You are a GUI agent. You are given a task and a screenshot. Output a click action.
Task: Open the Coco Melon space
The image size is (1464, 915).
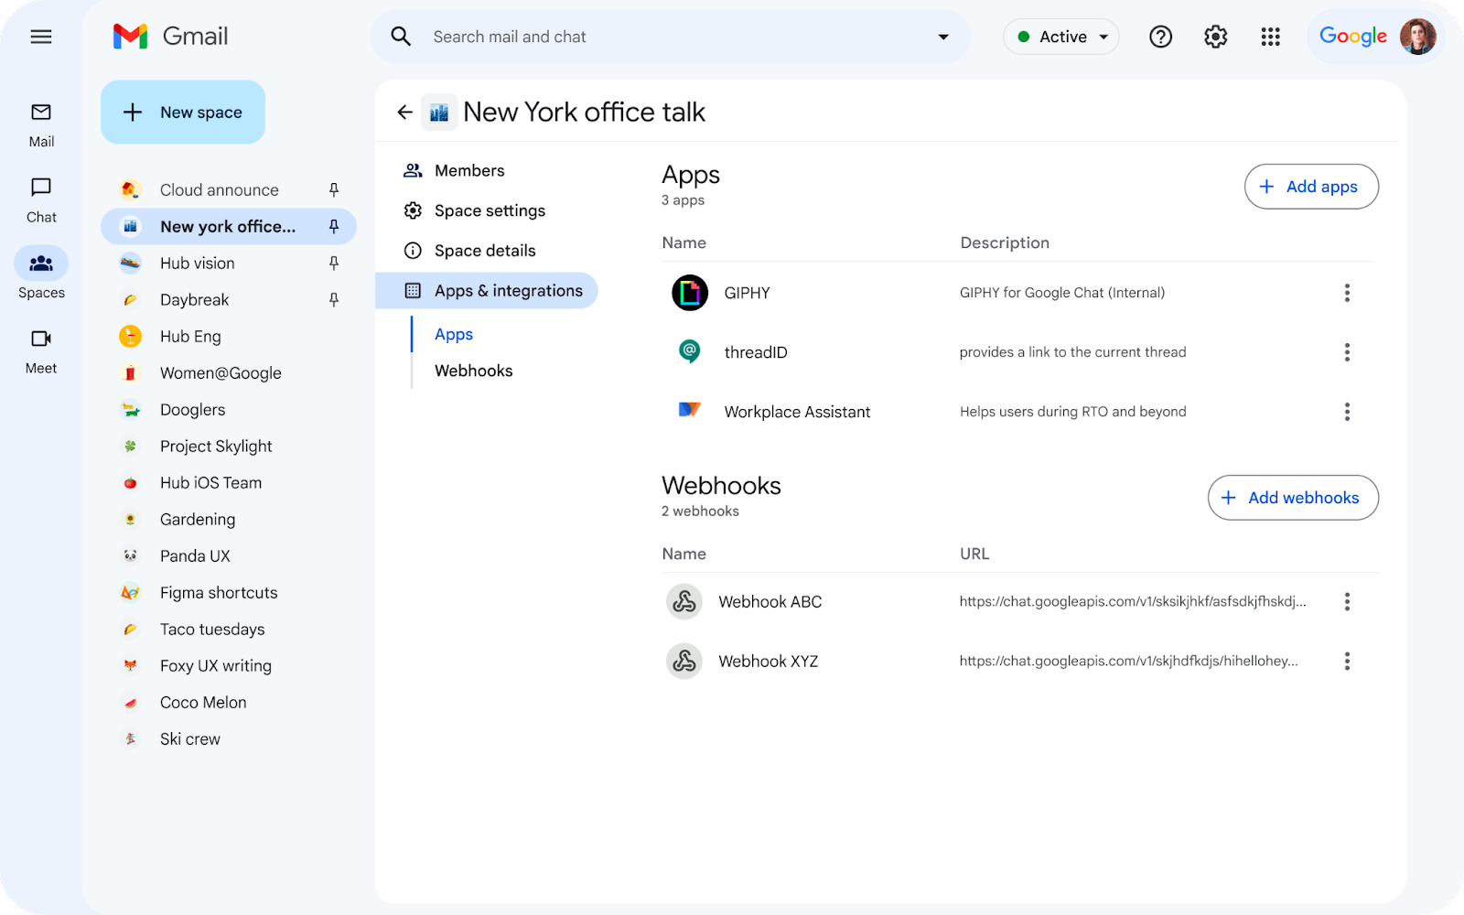(229, 702)
